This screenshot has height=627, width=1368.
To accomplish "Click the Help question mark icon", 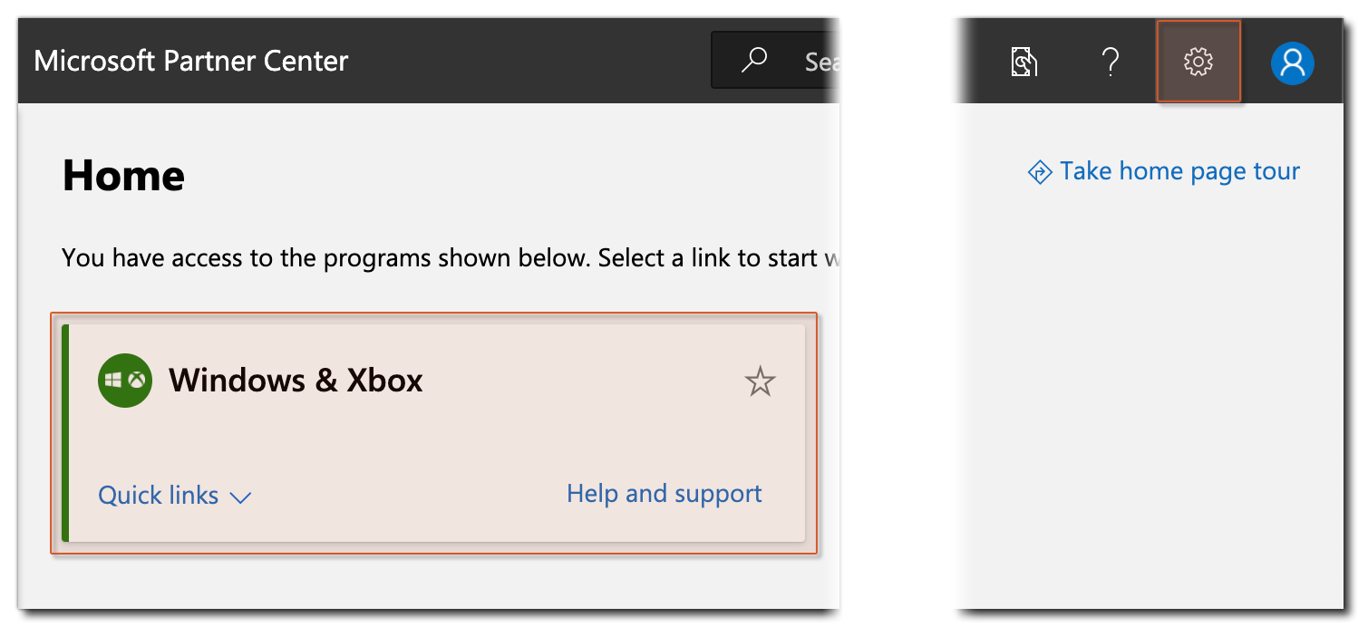I will [1110, 62].
